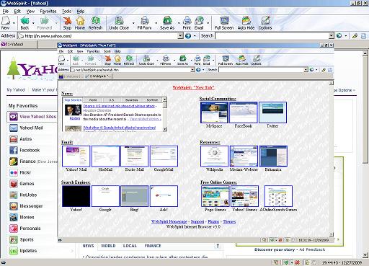Click the outer Address input field
The width and height of the screenshot is (369, 266).
pyautogui.click(x=101, y=36)
